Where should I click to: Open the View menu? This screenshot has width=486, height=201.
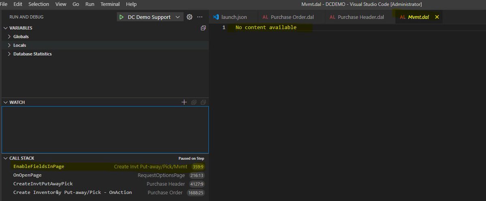[x=61, y=4]
